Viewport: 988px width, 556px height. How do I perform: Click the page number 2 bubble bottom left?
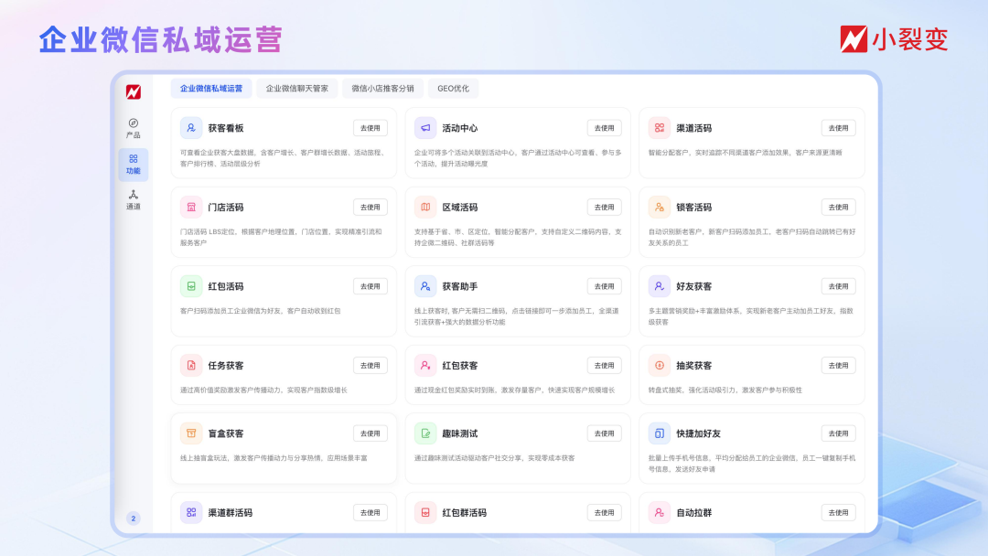[132, 517]
